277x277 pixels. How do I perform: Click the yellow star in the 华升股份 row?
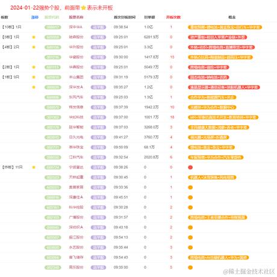[x=34, y=47]
